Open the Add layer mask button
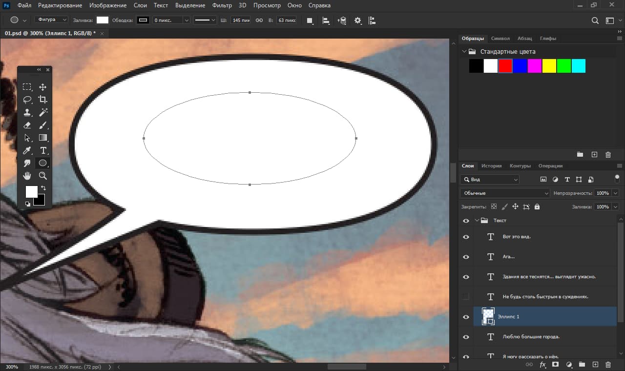 click(555, 365)
